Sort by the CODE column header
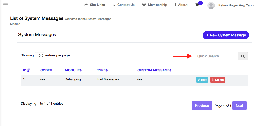 tap(46, 70)
